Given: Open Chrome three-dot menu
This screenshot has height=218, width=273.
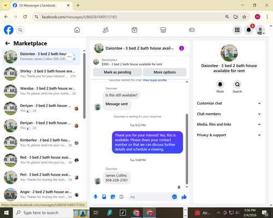Looking at the screenshot, I should point(267,17).
